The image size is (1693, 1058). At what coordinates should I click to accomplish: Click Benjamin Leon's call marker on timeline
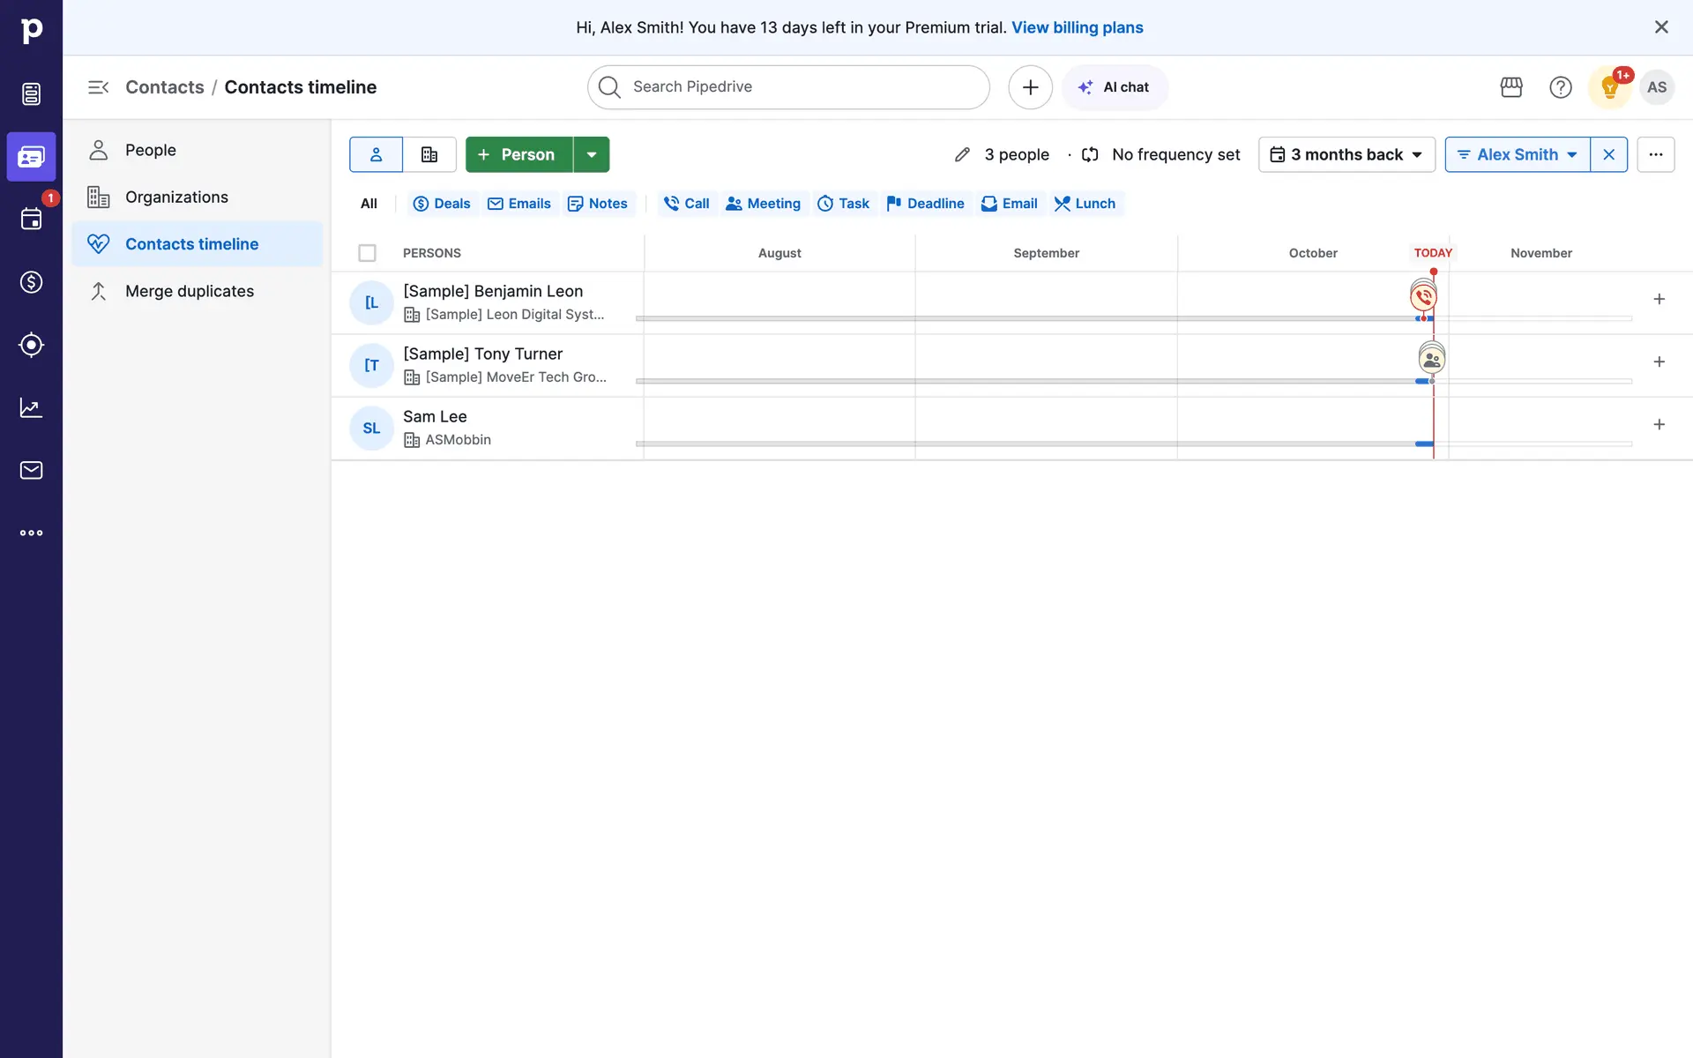(1423, 298)
